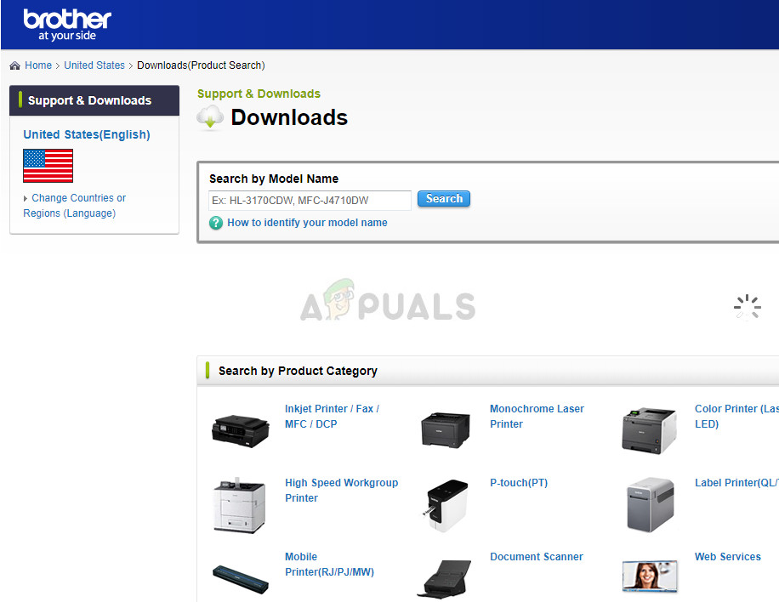779x602 pixels.
Task: Click the Monochrome Laser Printer image
Action: (x=445, y=430)
